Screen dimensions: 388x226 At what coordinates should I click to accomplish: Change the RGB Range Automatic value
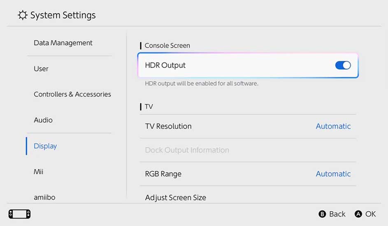point(333,174)
